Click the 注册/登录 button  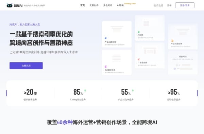point(185,5)
